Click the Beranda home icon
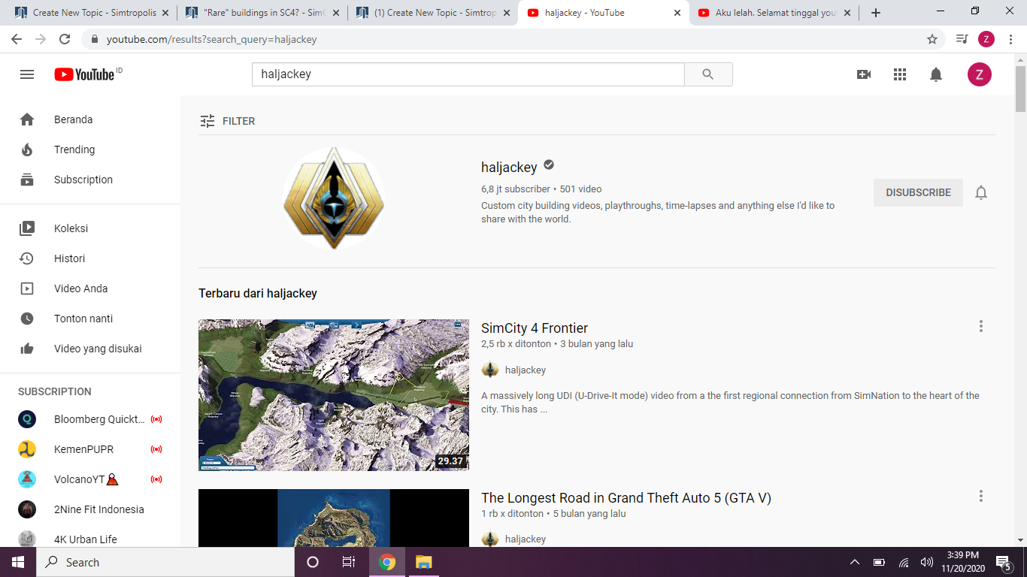The image size is (1027, 577). point(27,119)
